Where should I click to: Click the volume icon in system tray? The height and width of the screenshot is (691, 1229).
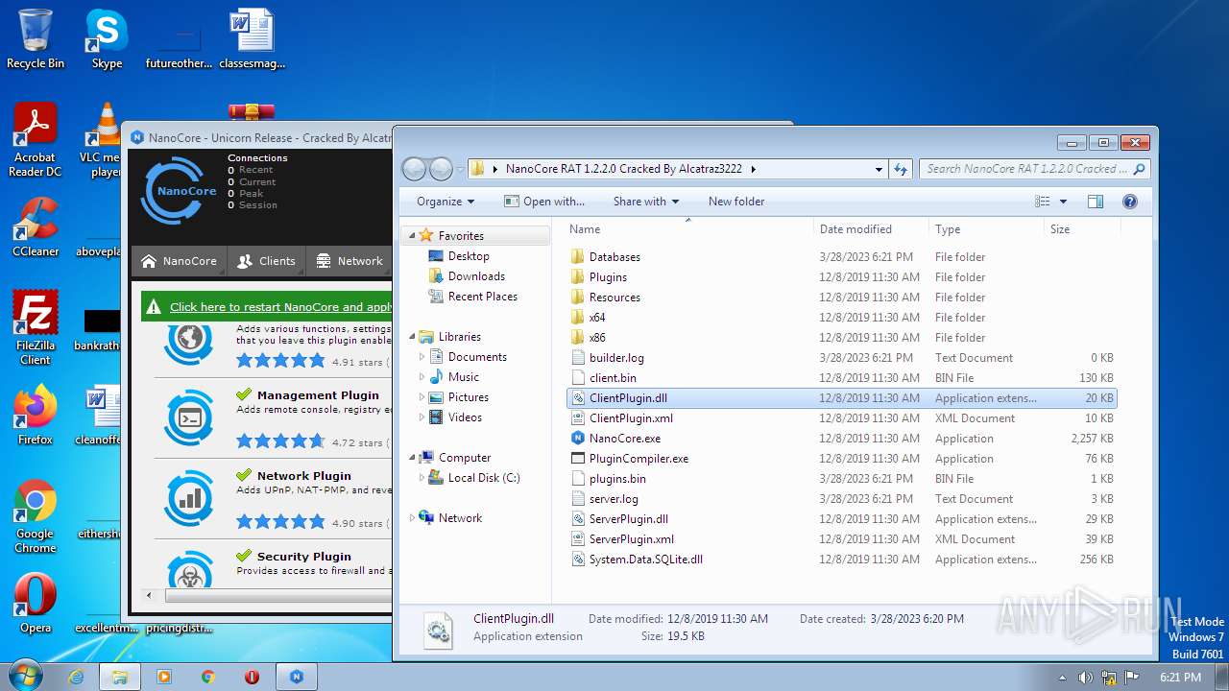coord(1086,677)
